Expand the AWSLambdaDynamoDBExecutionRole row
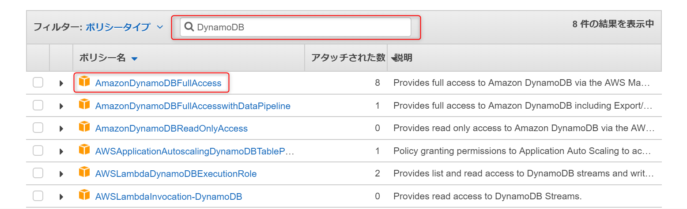 [61, 174]
